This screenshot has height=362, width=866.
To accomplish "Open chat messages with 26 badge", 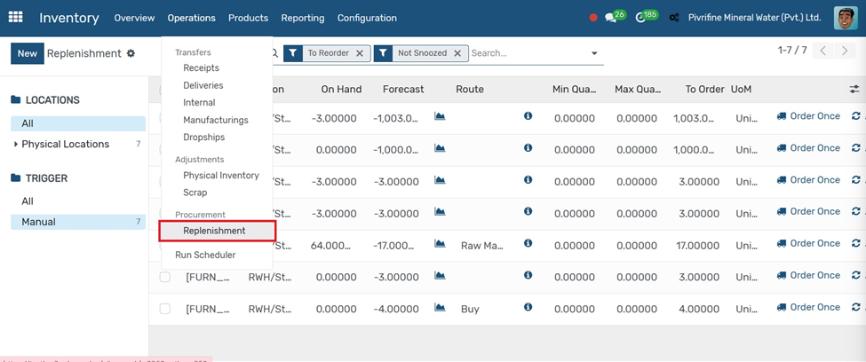I will click(615, 17).
